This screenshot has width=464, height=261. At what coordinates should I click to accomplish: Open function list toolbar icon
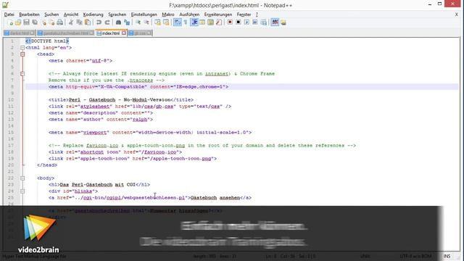[x=219, y=22]
